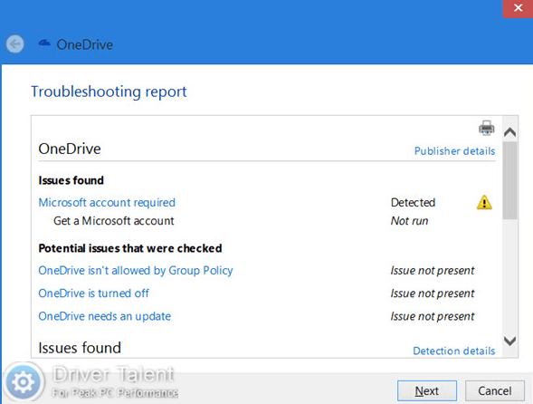533x404 pixels.
Task: Print the report via printer icon
Action: (487, 128)
